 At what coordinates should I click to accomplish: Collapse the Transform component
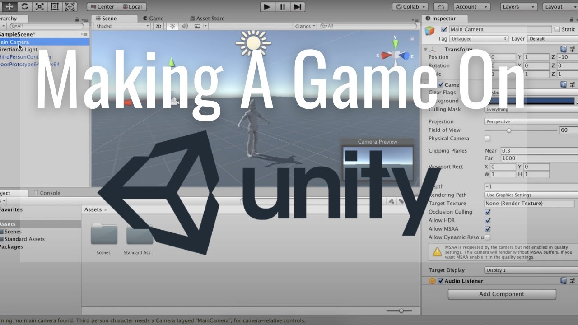click(x=425, y=49)
